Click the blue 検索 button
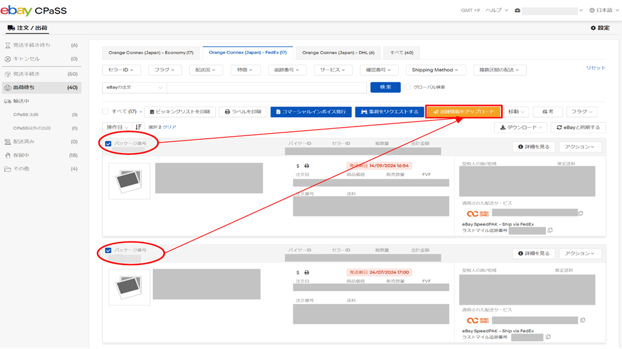The height and width of the screenshot is (349, 622). tap(385, 87)
